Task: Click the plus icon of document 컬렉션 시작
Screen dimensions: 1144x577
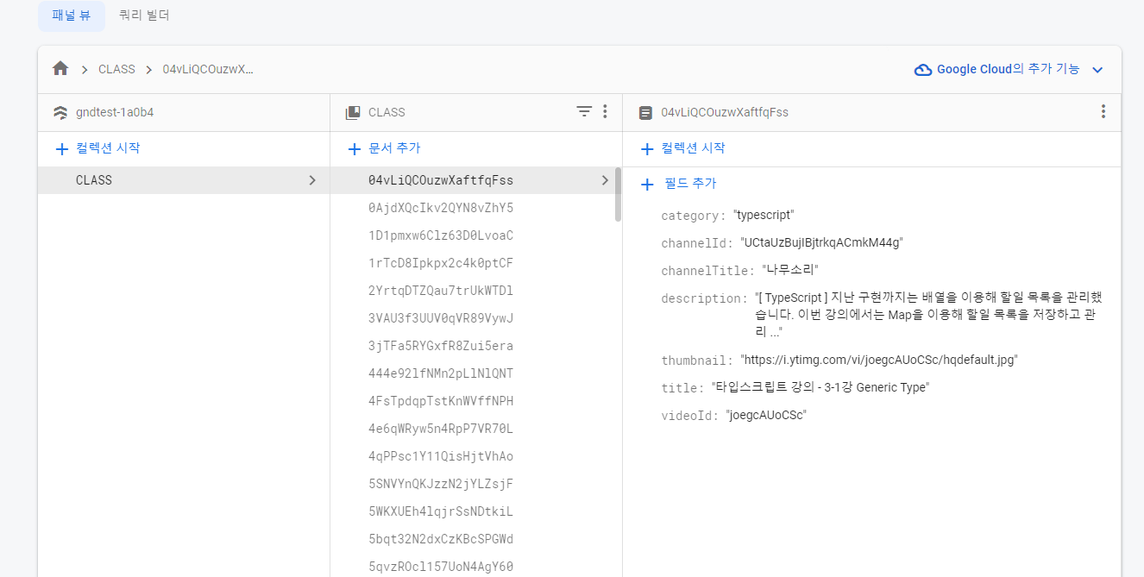Action: (647, 148)
